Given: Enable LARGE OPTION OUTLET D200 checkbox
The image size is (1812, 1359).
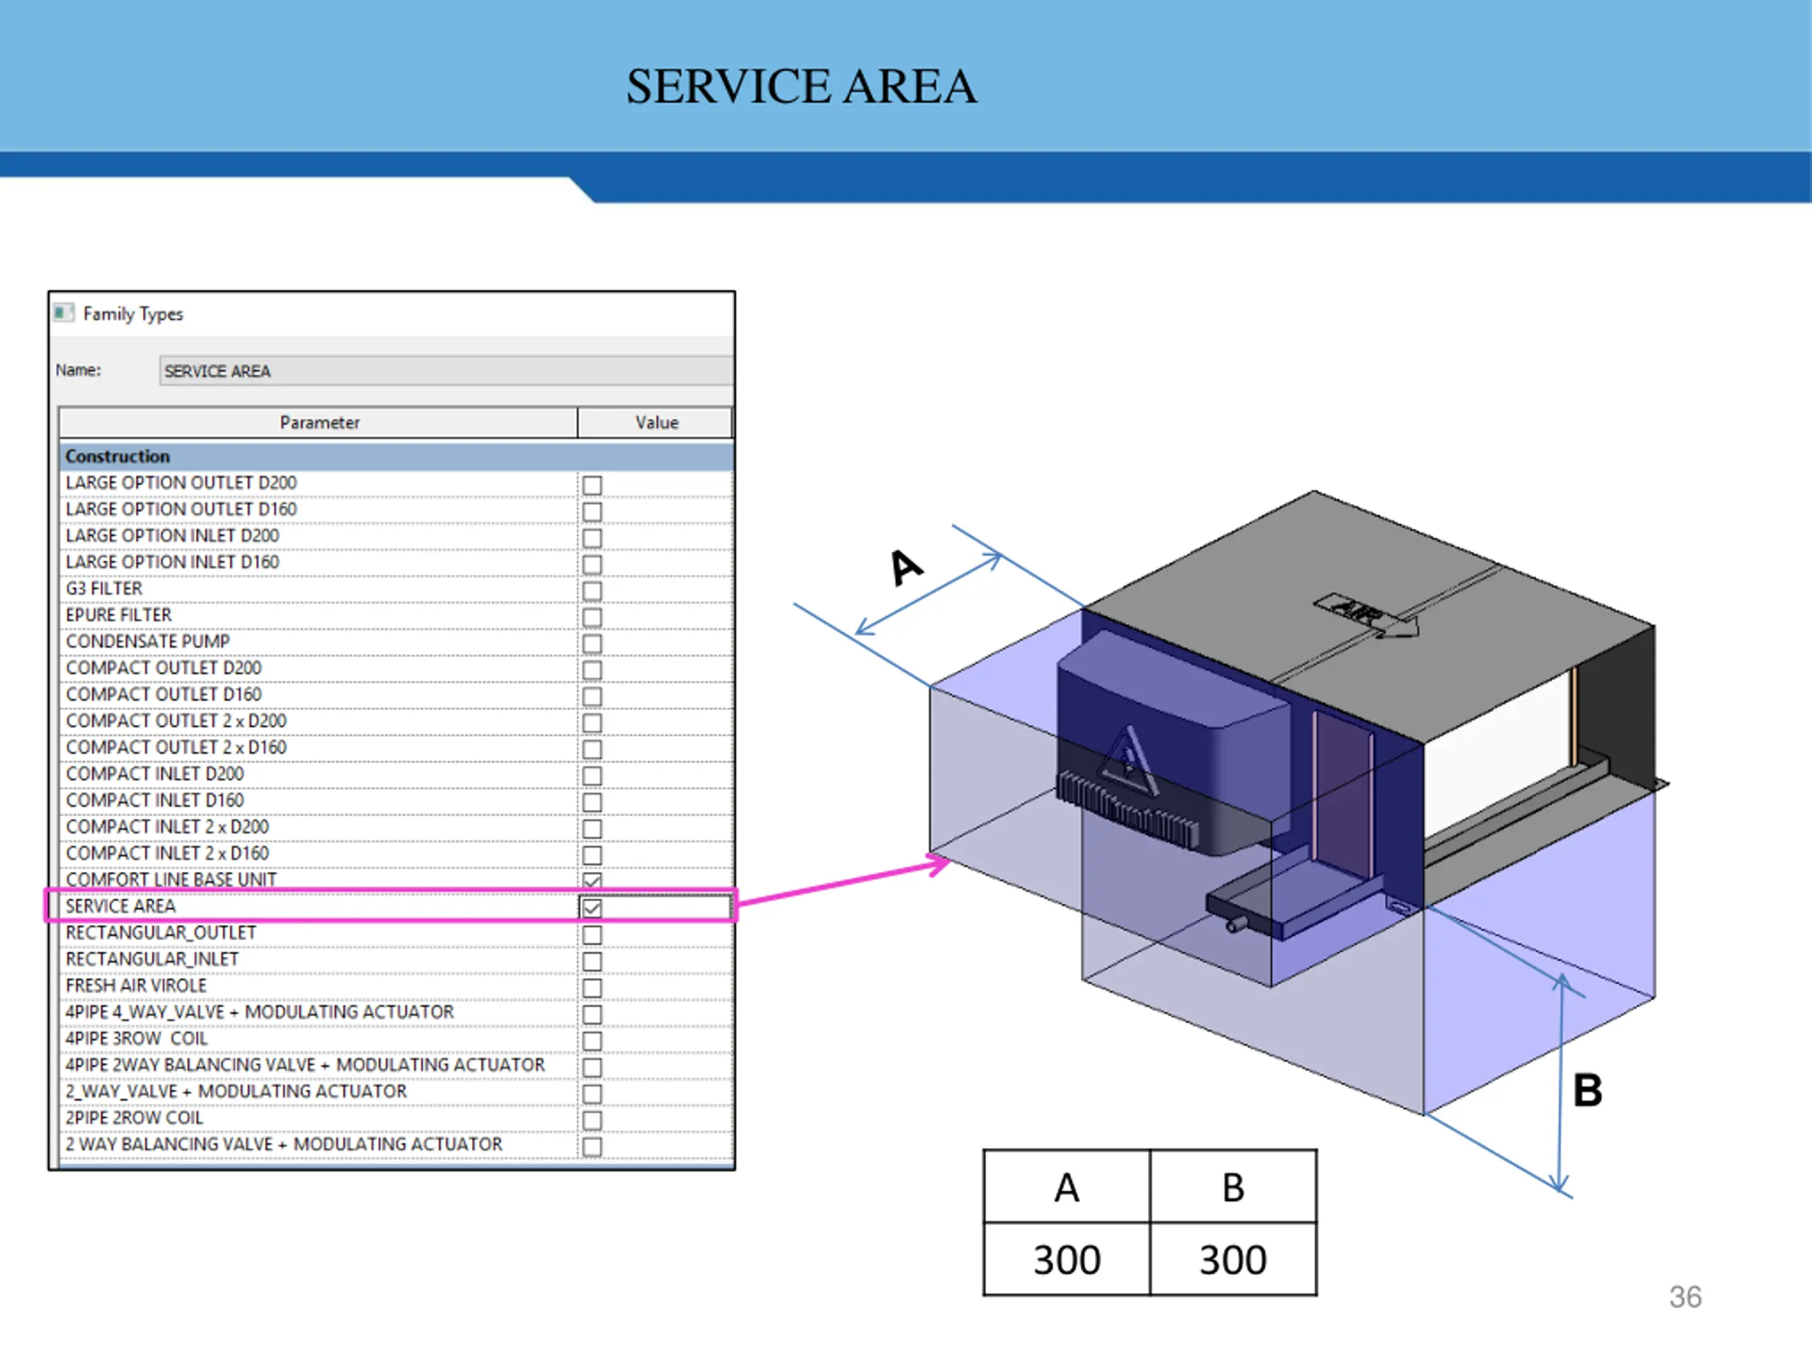Looking at the screenshot, I should coord(592,485).
